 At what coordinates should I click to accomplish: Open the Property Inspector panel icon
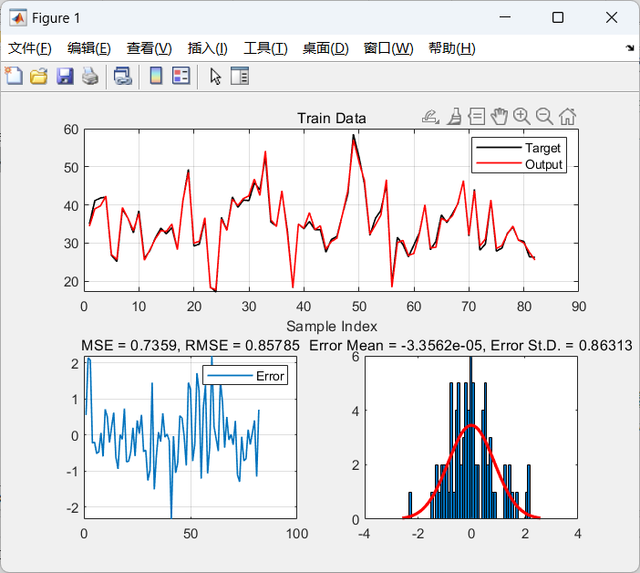[240, 77]
